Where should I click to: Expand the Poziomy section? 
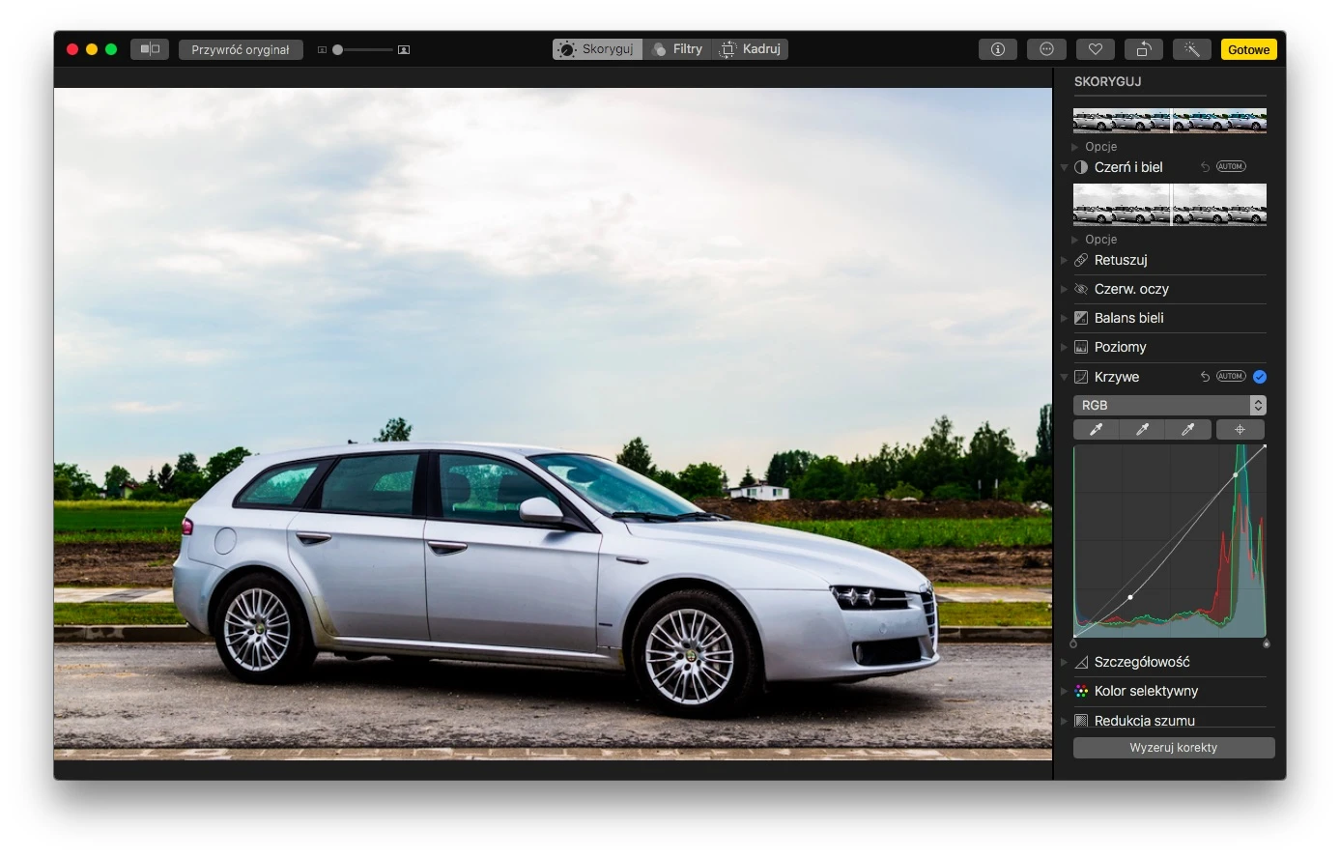(1120, 347)
